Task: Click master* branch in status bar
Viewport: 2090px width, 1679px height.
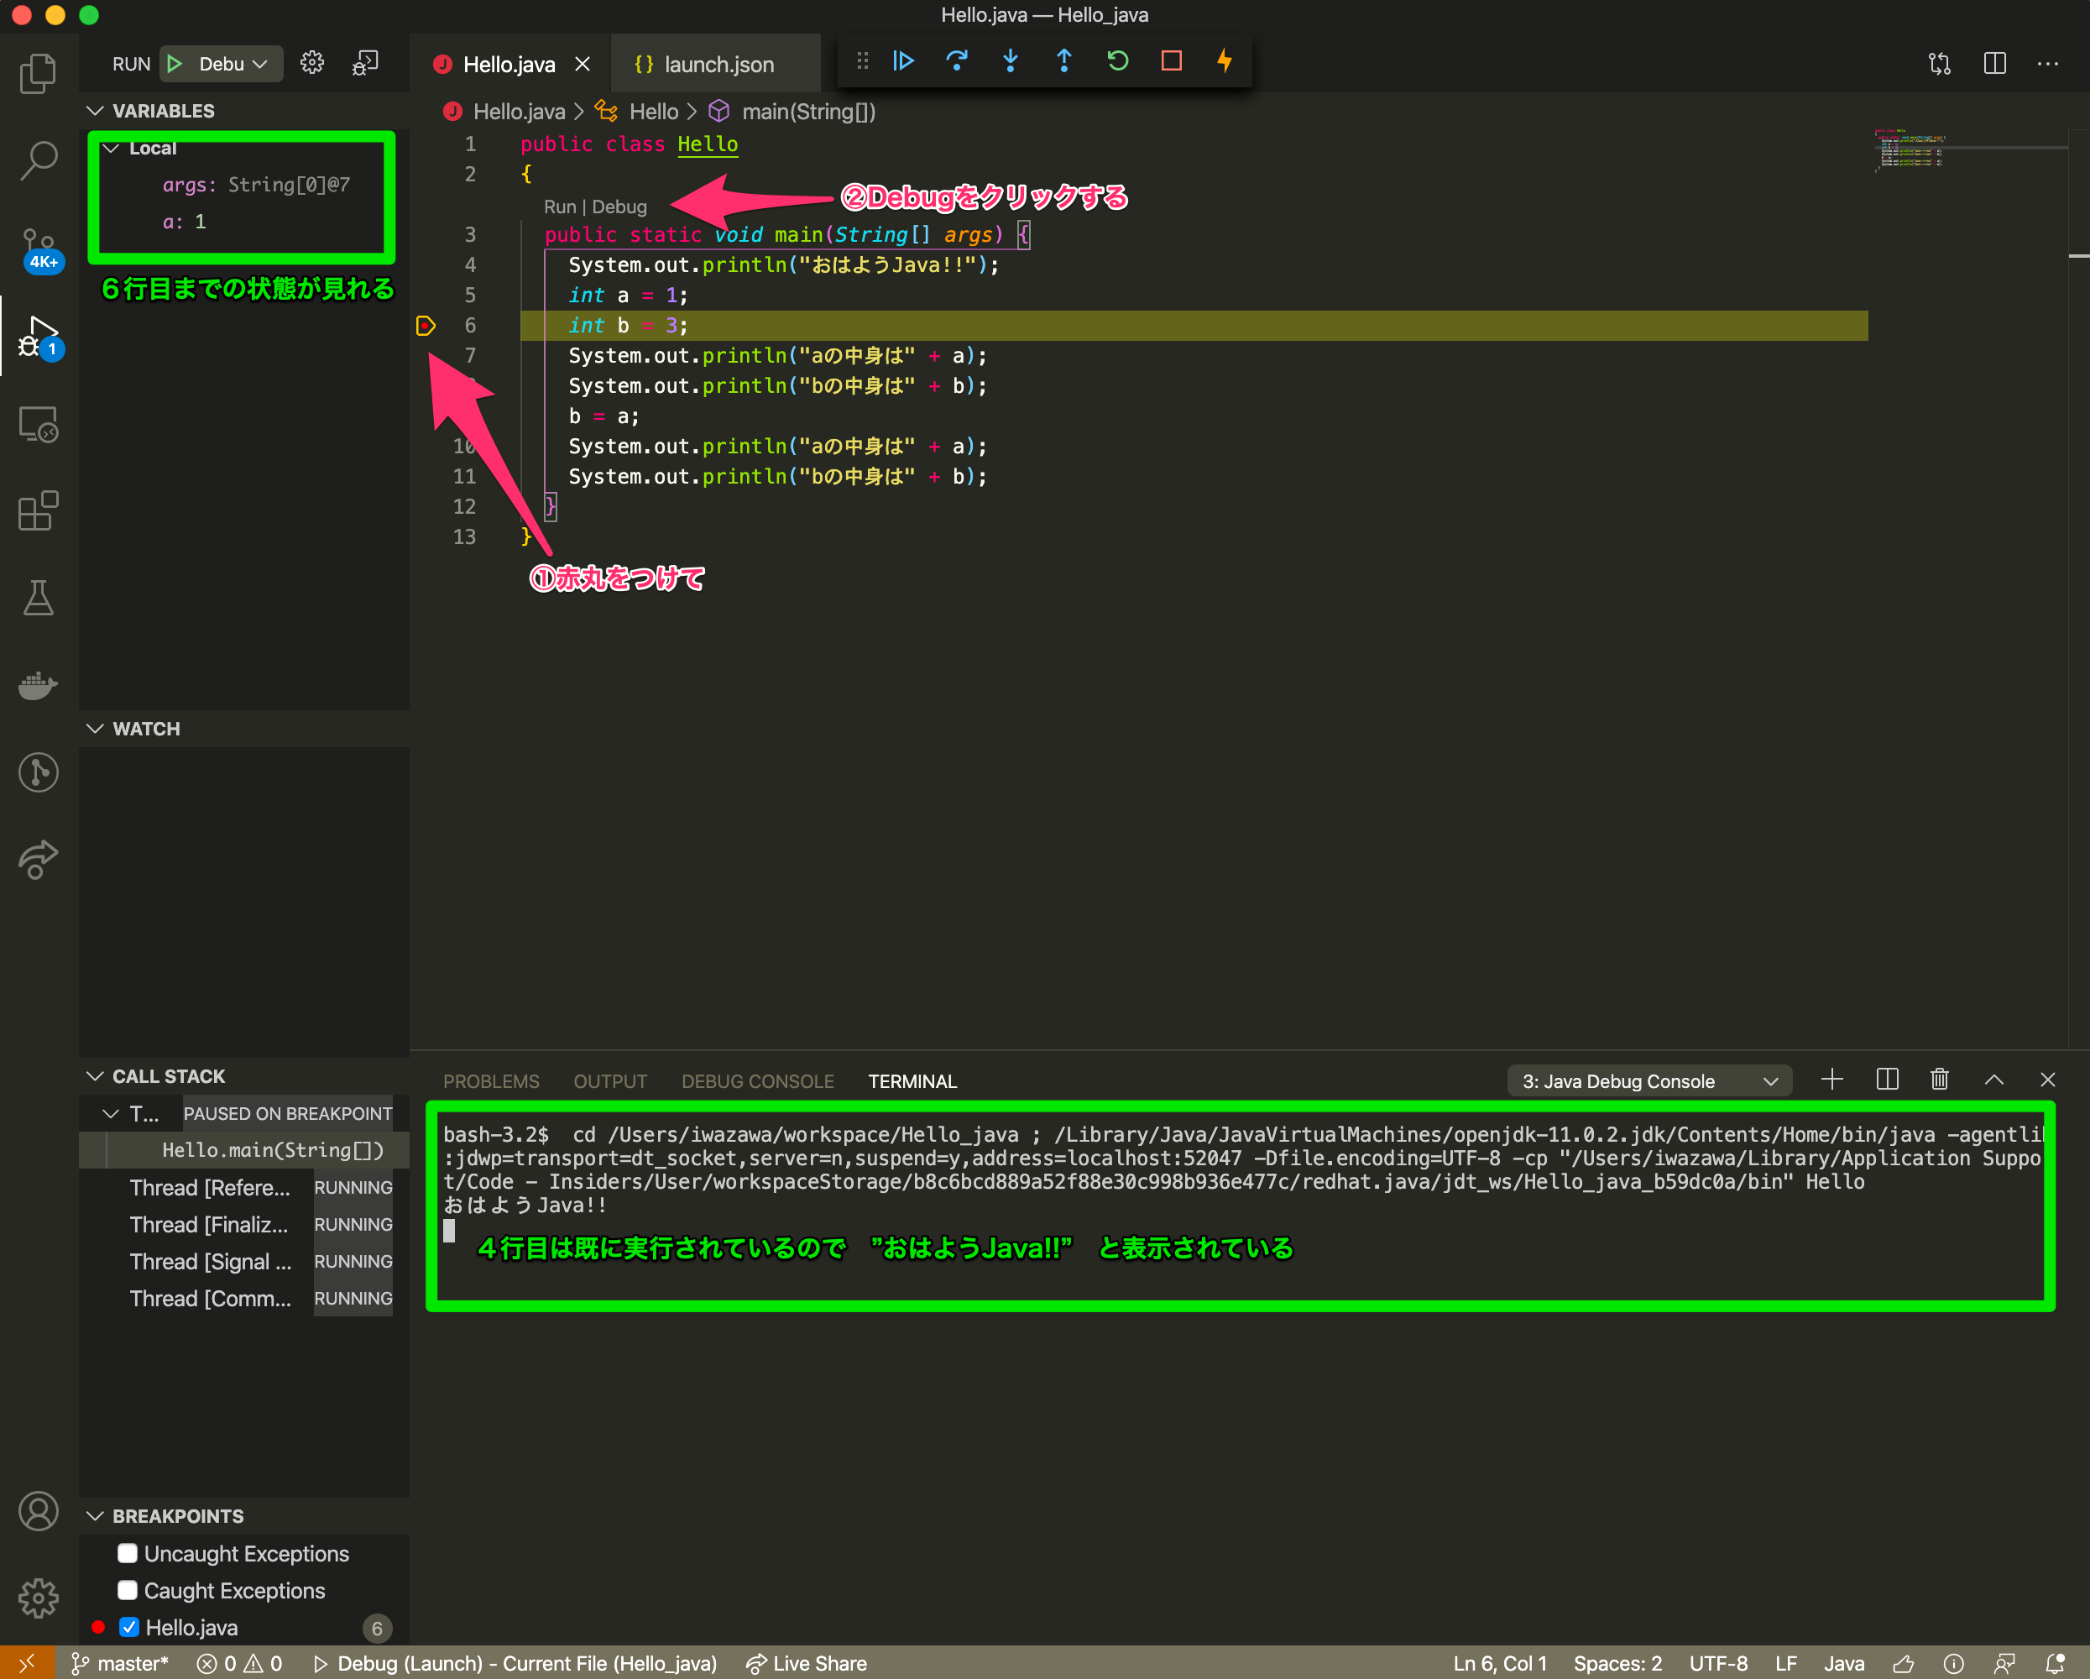Action: [120, 1664]
